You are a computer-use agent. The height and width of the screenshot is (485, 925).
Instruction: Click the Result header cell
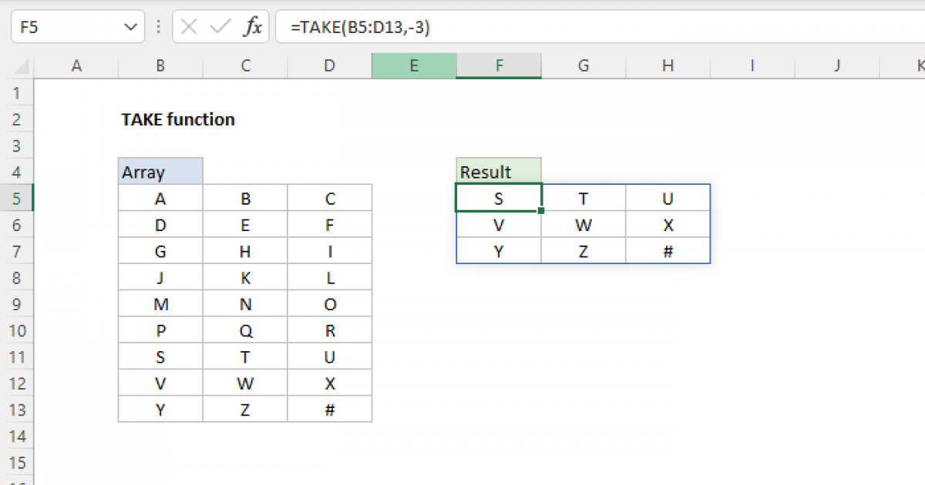499,172
